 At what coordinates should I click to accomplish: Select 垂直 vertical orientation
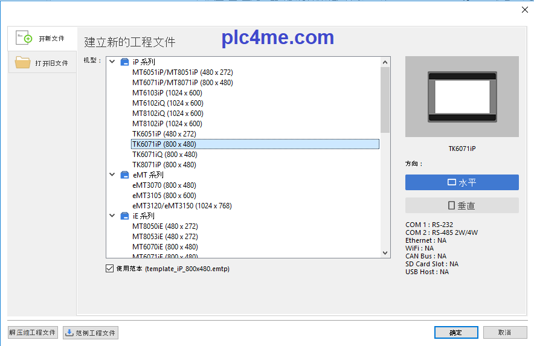click(462, 205)
